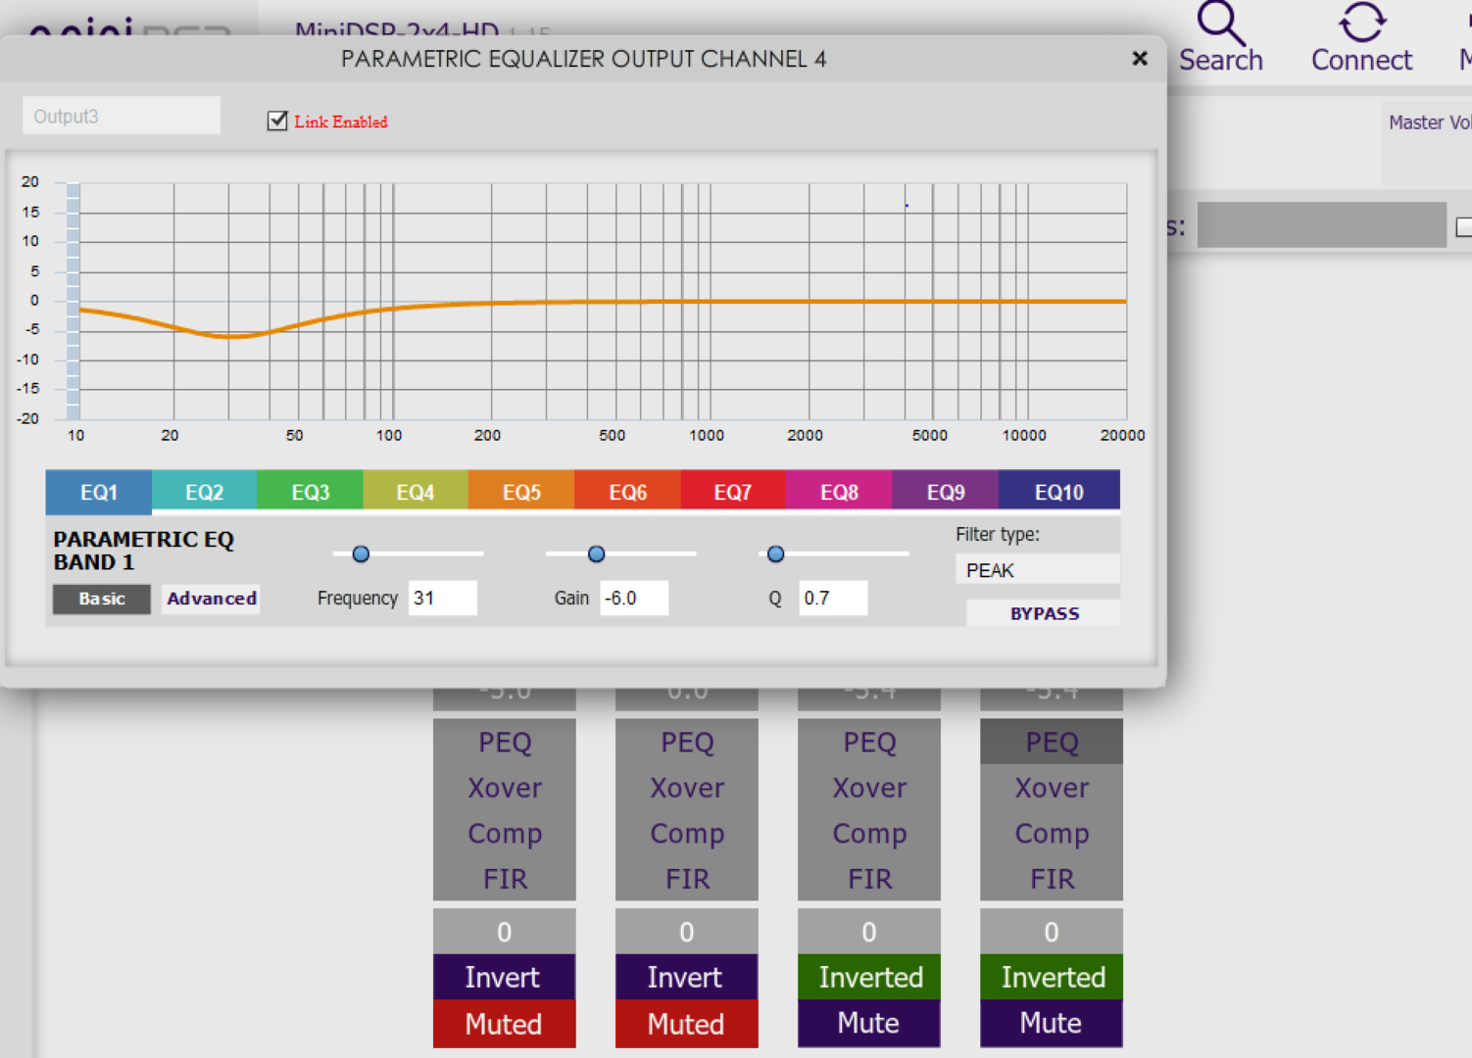This screenshot has width=1472, height=1058.
Task: Open the PEAK filter type dropdown
Action: [1036, 570]
